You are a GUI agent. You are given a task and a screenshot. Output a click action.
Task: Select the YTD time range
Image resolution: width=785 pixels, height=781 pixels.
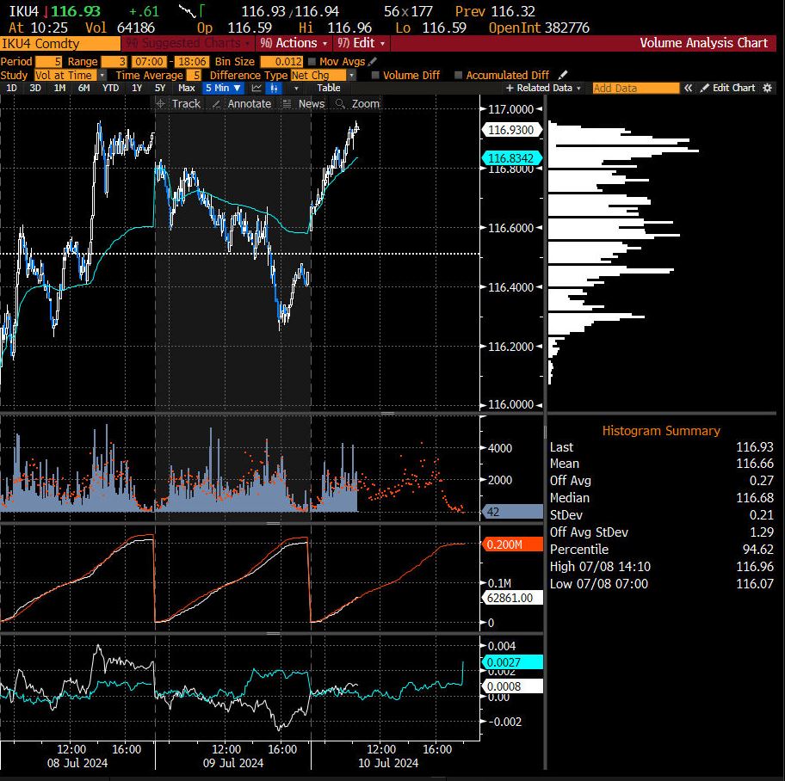coord(110,88)
